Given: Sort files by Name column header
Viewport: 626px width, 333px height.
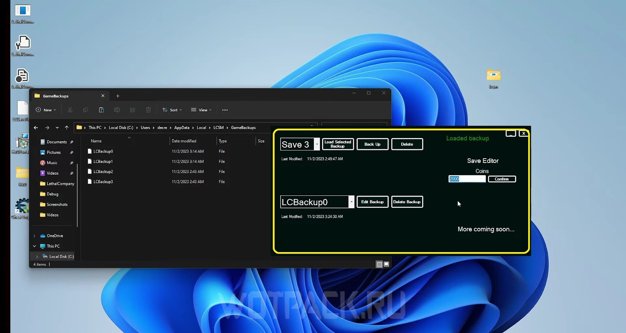Looking at the screenshot, I should coord(96,141).
